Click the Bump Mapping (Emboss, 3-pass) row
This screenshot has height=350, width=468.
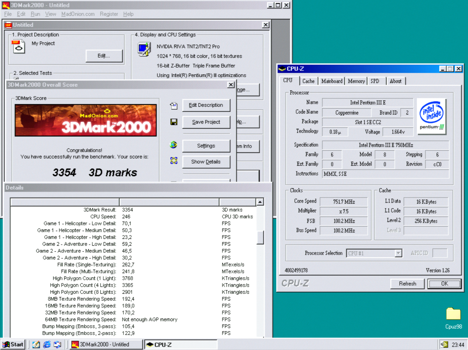point(134,326)
